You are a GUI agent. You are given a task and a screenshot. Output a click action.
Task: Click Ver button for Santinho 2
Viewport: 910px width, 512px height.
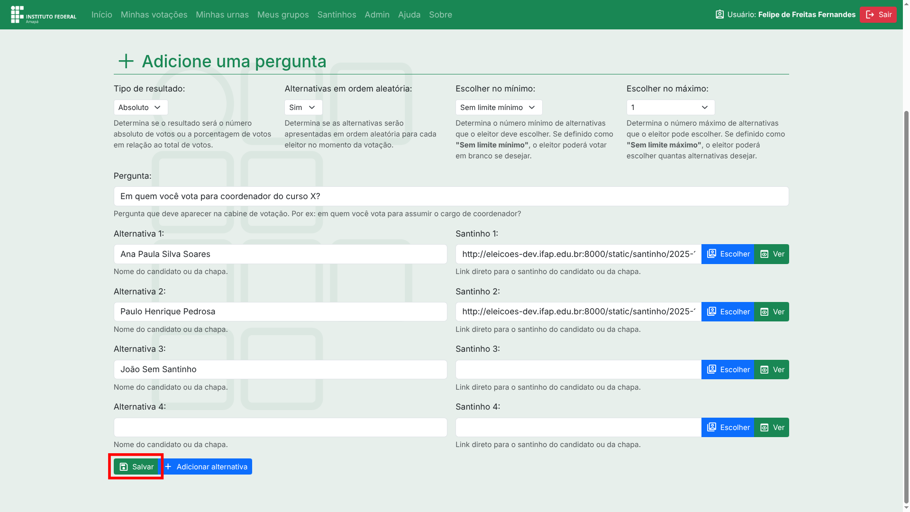(x=772, y=312)
